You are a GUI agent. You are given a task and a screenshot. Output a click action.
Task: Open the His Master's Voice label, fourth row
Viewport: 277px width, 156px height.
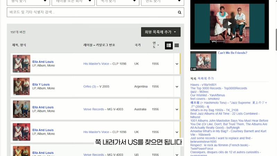[x=96, y=132]
